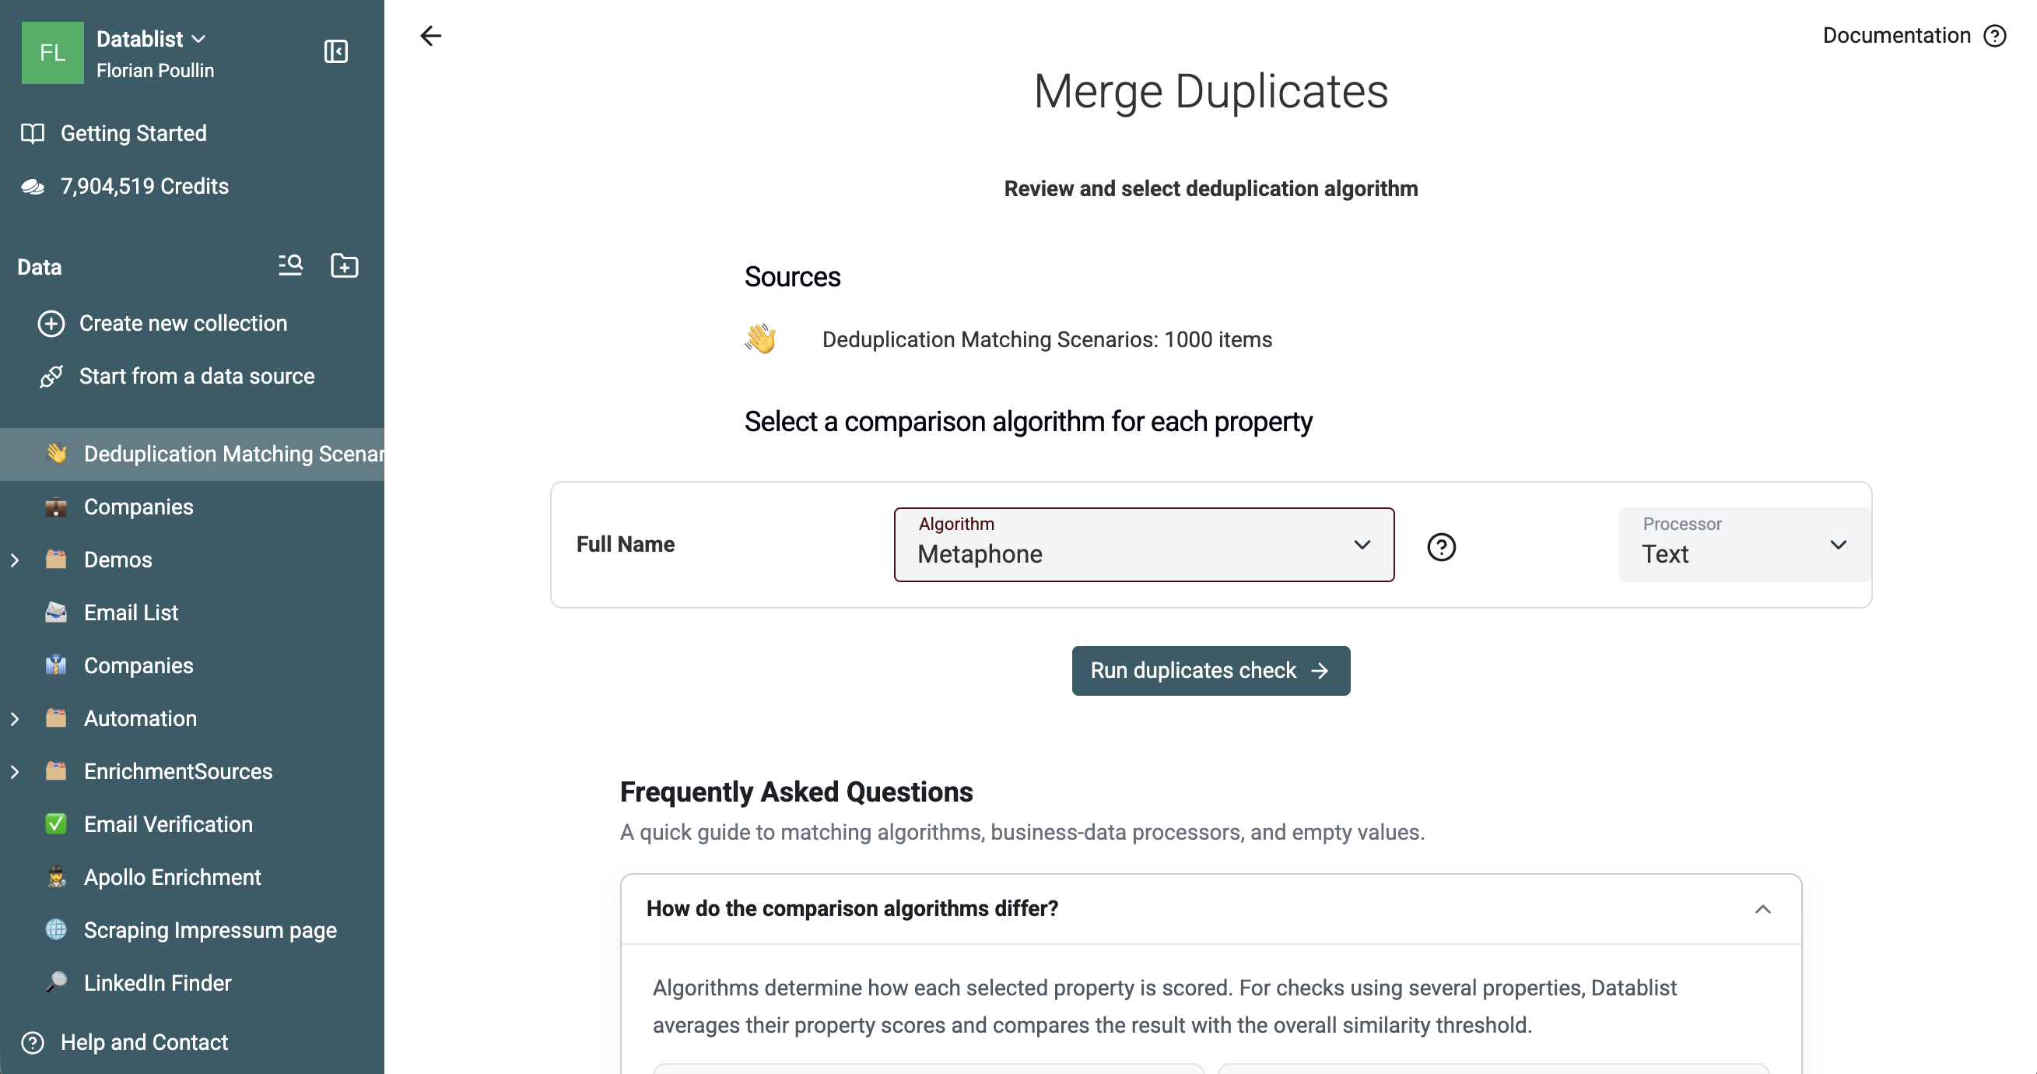Expand the Demos folder
The image size is (2037, 1074).
click(x=15, y=560)
